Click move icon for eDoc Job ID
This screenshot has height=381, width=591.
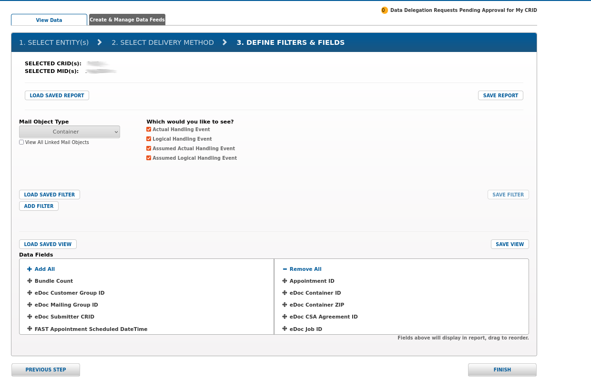click(x=285, y=329)
